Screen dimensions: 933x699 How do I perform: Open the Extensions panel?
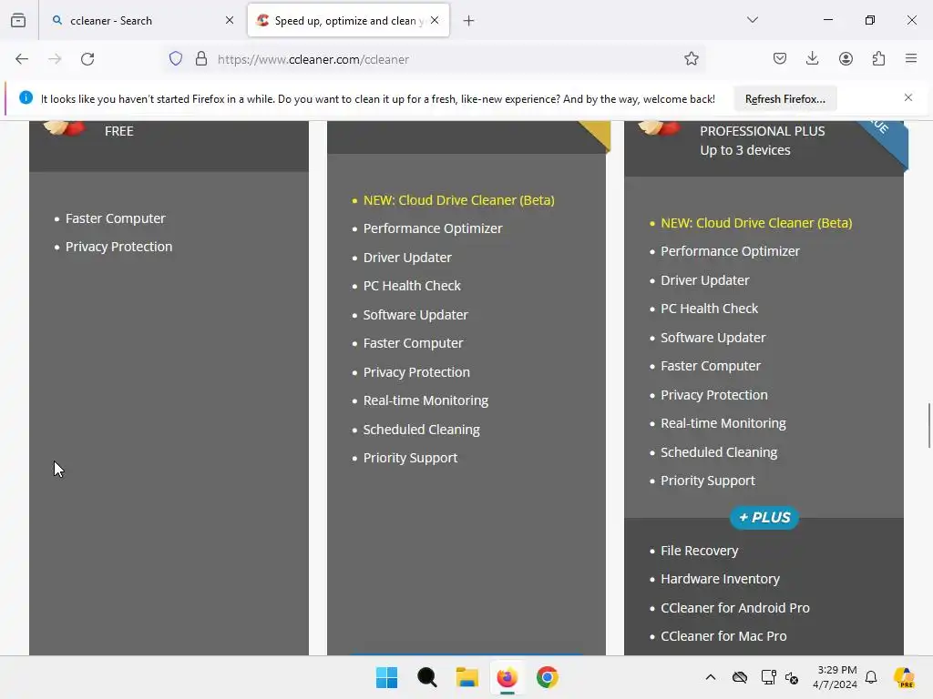878,58
